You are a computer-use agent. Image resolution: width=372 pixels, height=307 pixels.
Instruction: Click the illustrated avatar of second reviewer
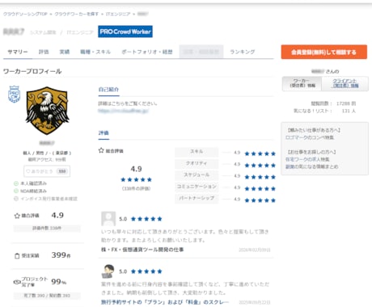pos(108,271)
